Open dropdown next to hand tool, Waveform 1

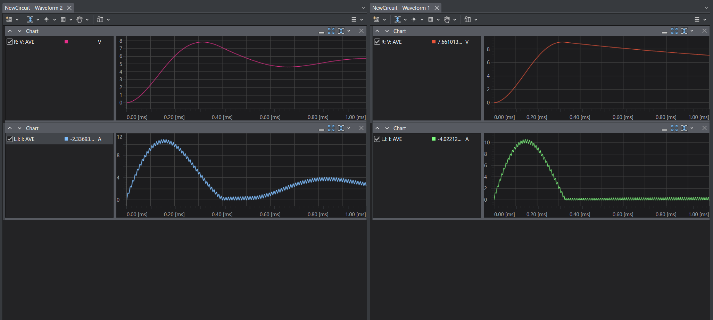[455, 20]
